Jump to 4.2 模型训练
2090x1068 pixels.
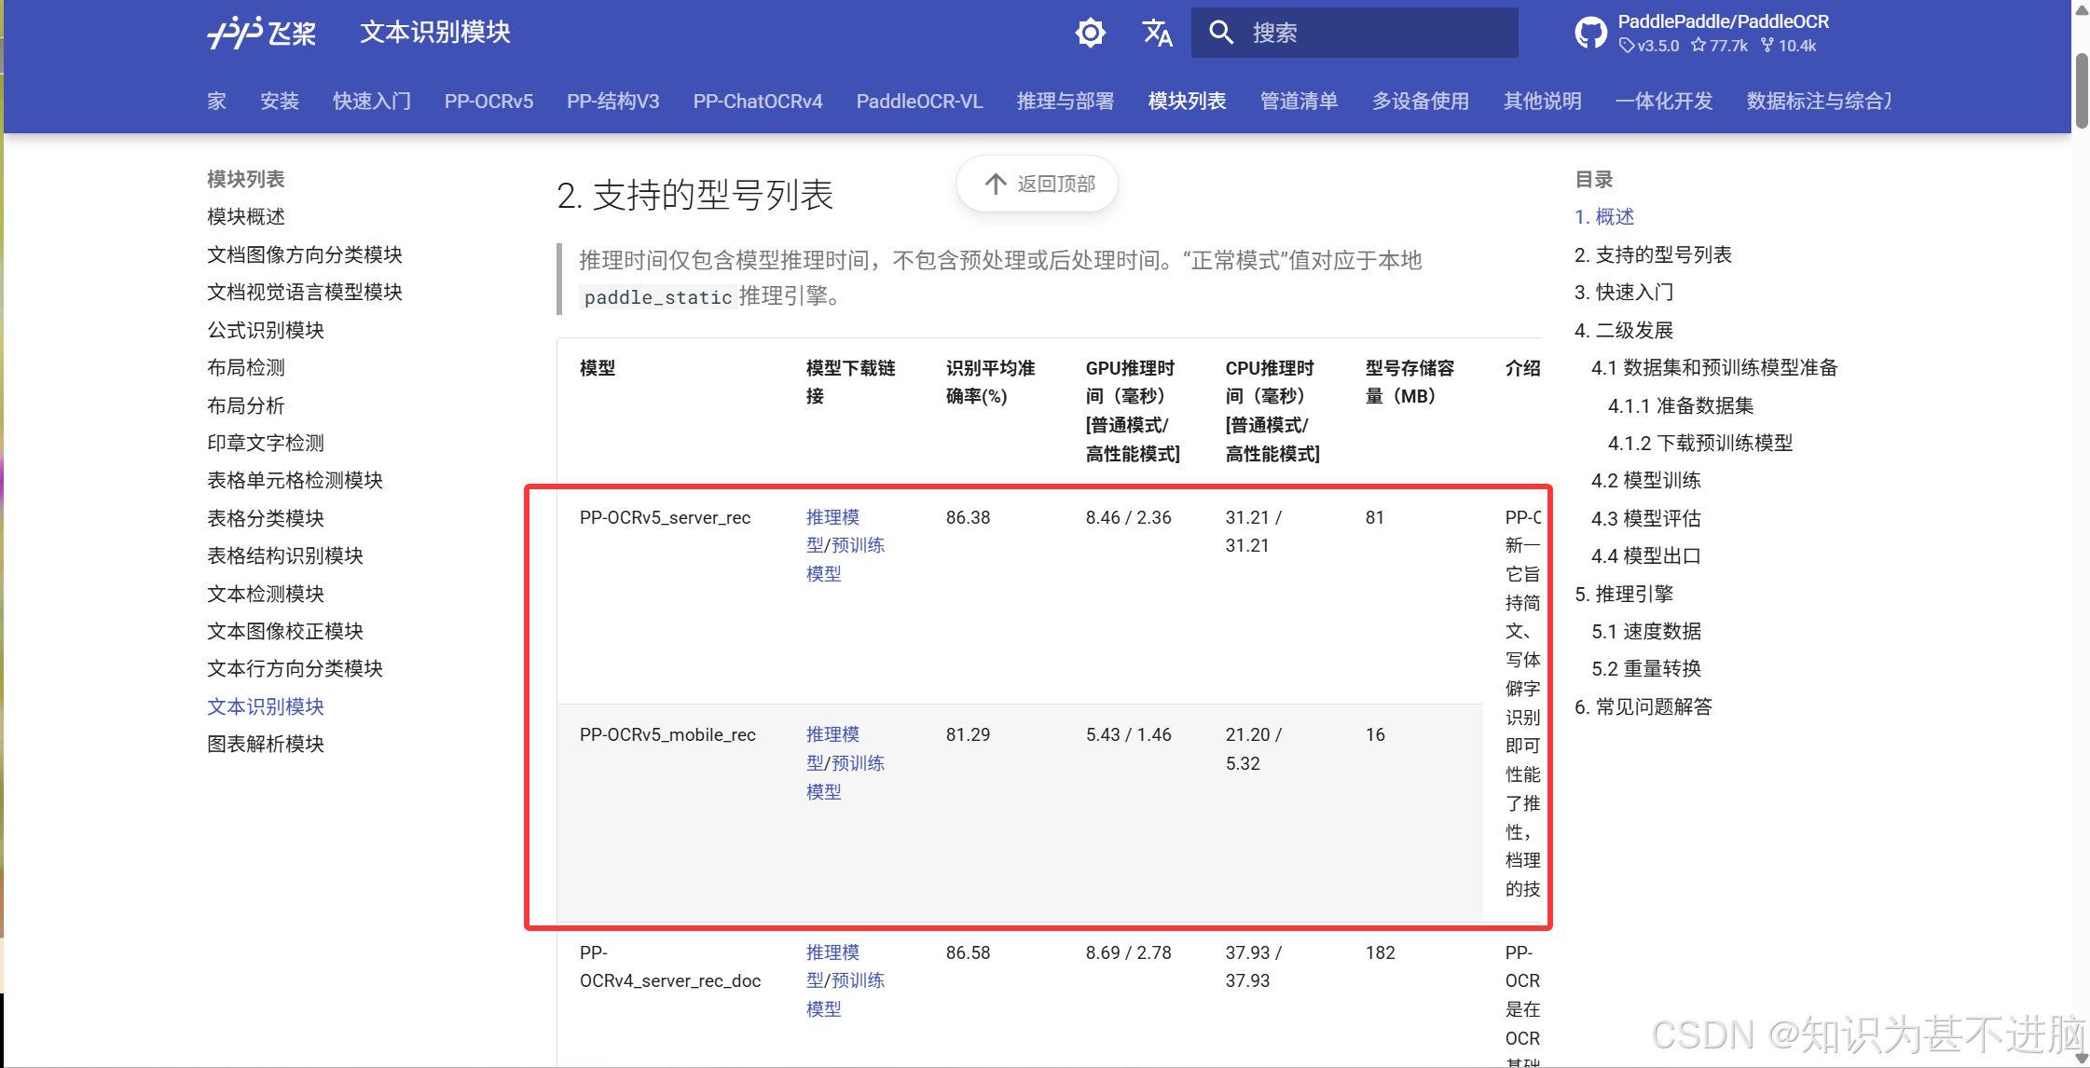[x=1646, y=480]
